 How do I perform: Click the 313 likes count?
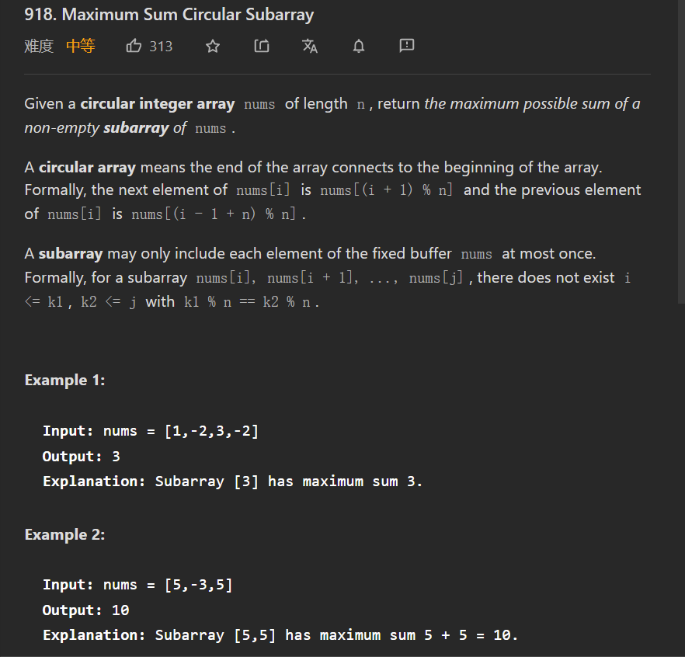pos(161,47)
